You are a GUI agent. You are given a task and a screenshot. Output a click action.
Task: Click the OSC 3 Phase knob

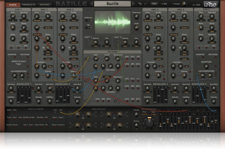[159, 38]
